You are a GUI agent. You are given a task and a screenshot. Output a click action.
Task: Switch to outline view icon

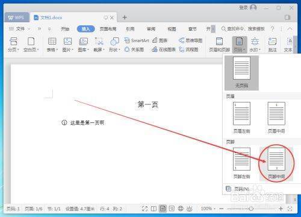coord(172,209)
